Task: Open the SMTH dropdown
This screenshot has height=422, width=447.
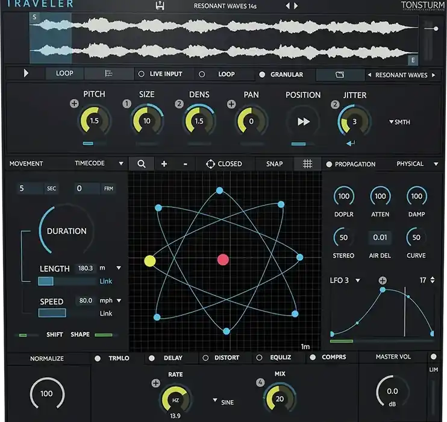Action: 399,122
